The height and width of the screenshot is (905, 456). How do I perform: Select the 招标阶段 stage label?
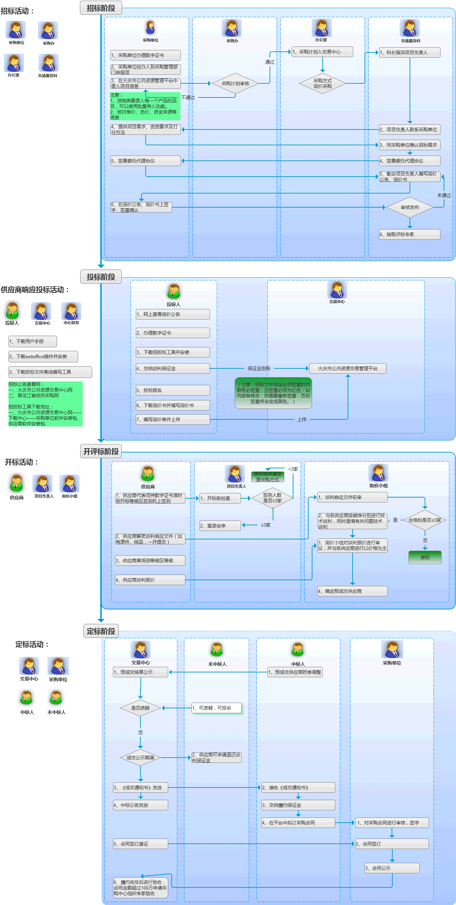click(101, 8)
